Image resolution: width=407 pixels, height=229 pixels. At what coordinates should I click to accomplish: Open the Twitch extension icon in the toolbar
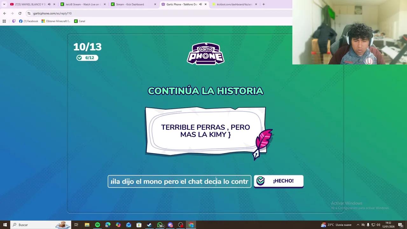14,21
